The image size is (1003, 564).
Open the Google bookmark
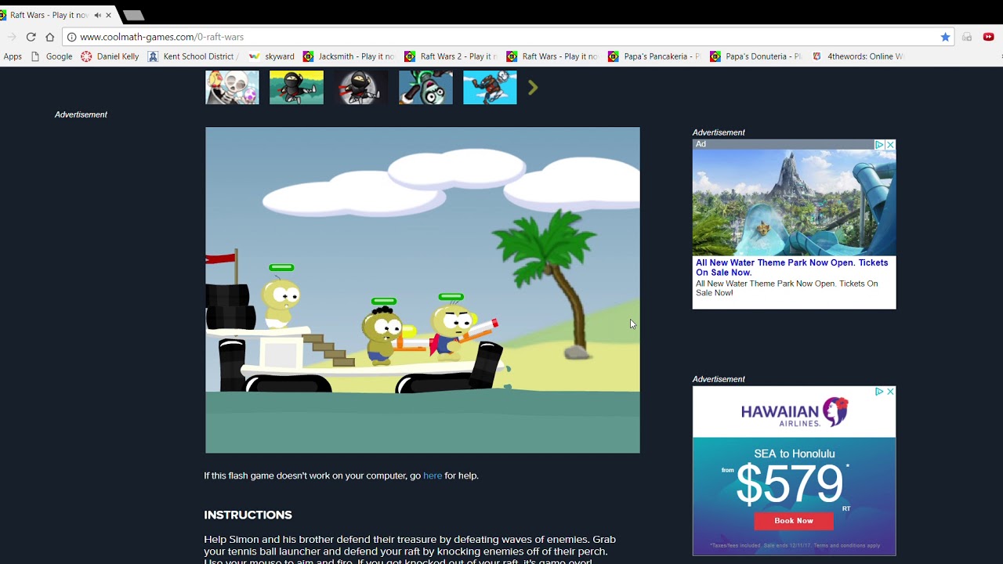[x=52, y=56]
